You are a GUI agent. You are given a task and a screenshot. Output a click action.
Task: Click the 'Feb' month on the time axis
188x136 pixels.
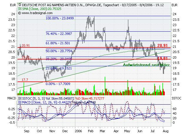(91, 131)
